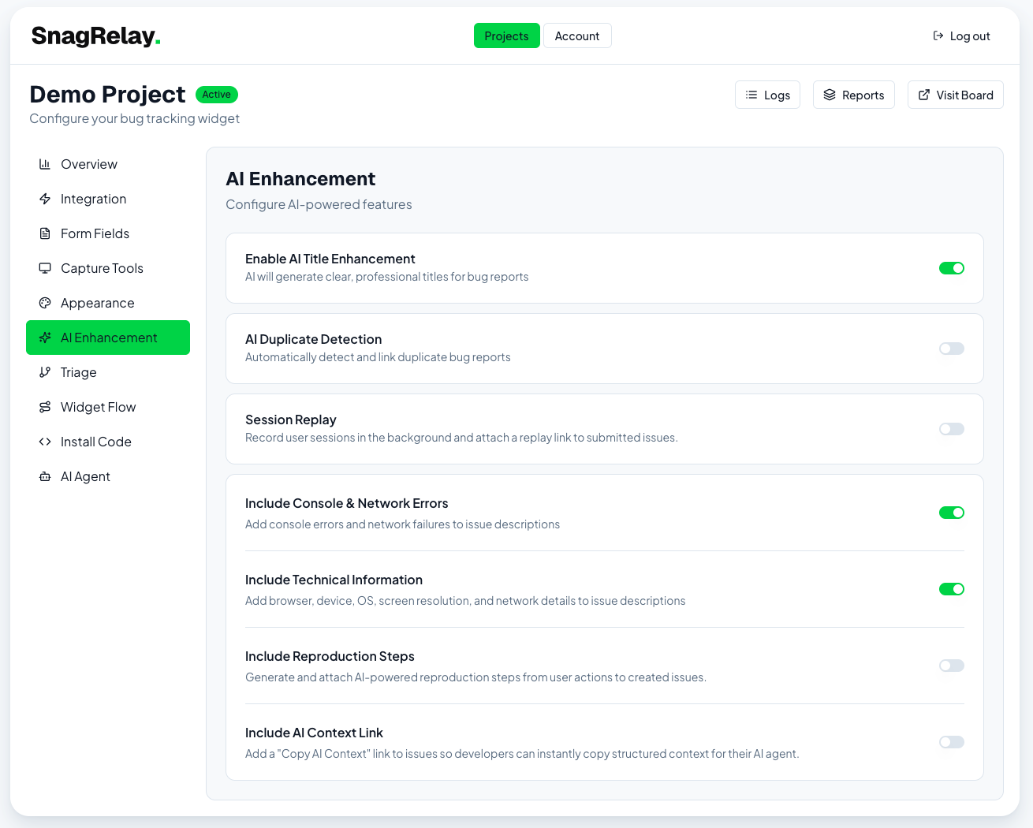Open the Reports button

[x=854, y=95]
